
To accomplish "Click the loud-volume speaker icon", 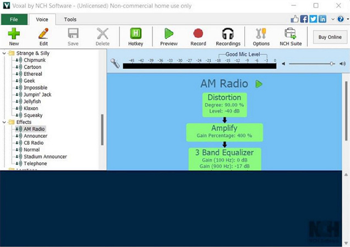I will click(x=342, y=64).
